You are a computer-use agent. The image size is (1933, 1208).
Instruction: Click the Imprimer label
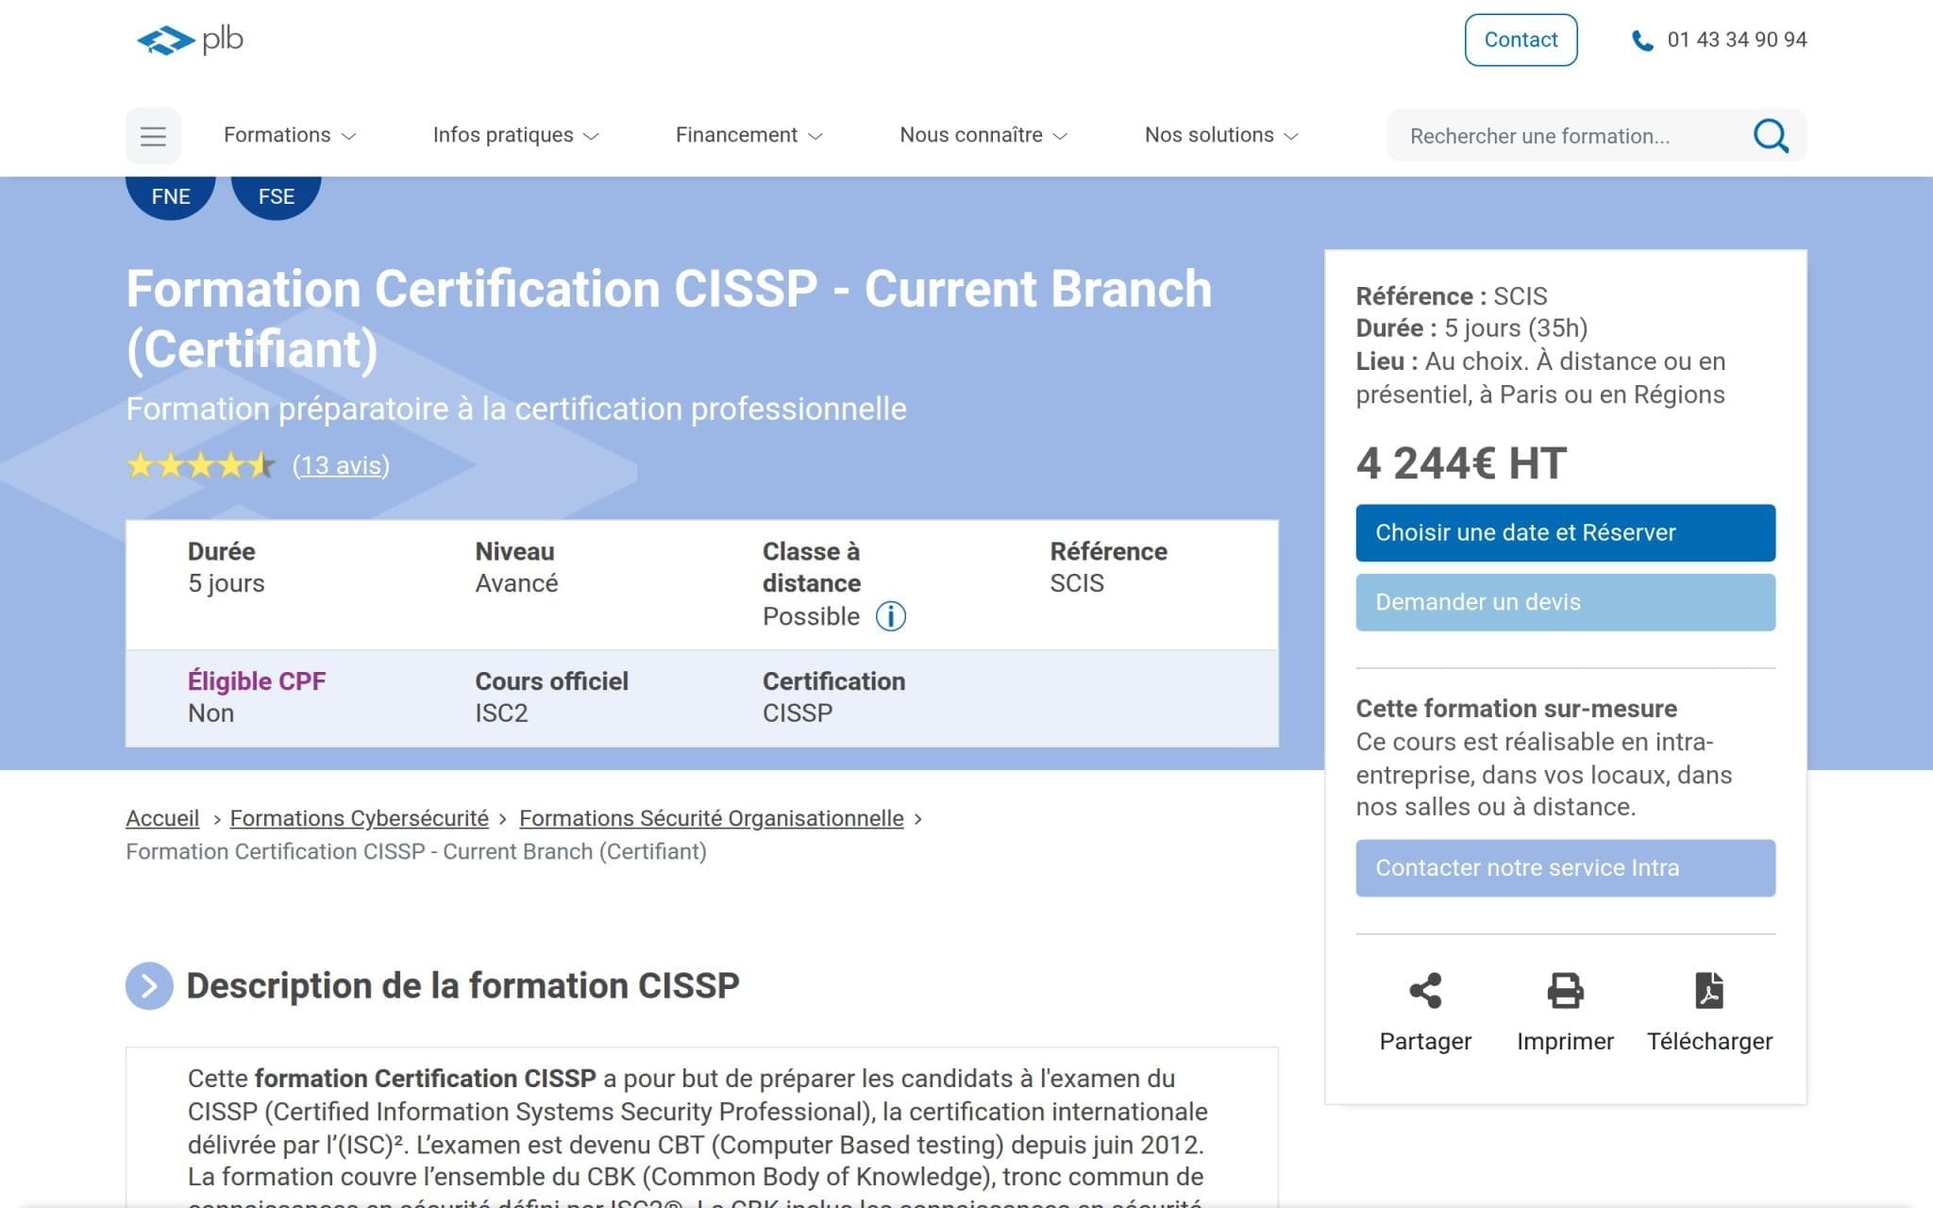pyautogui.click(x=1565, y=1041)
